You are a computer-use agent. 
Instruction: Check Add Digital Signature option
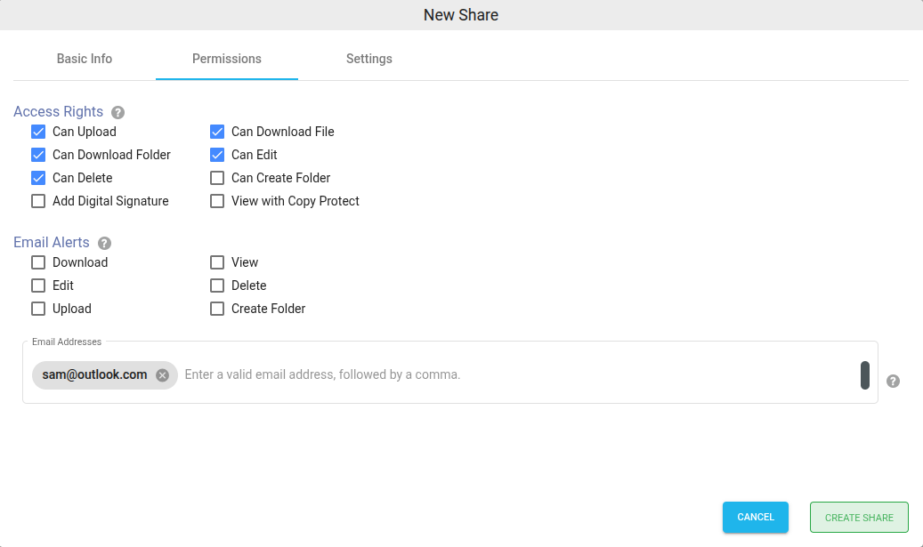pos(38,200)
